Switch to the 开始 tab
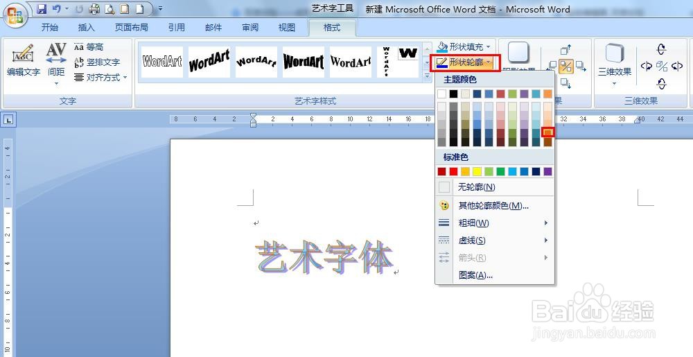This screenshot has height=357, width=693. click(49, 28)
